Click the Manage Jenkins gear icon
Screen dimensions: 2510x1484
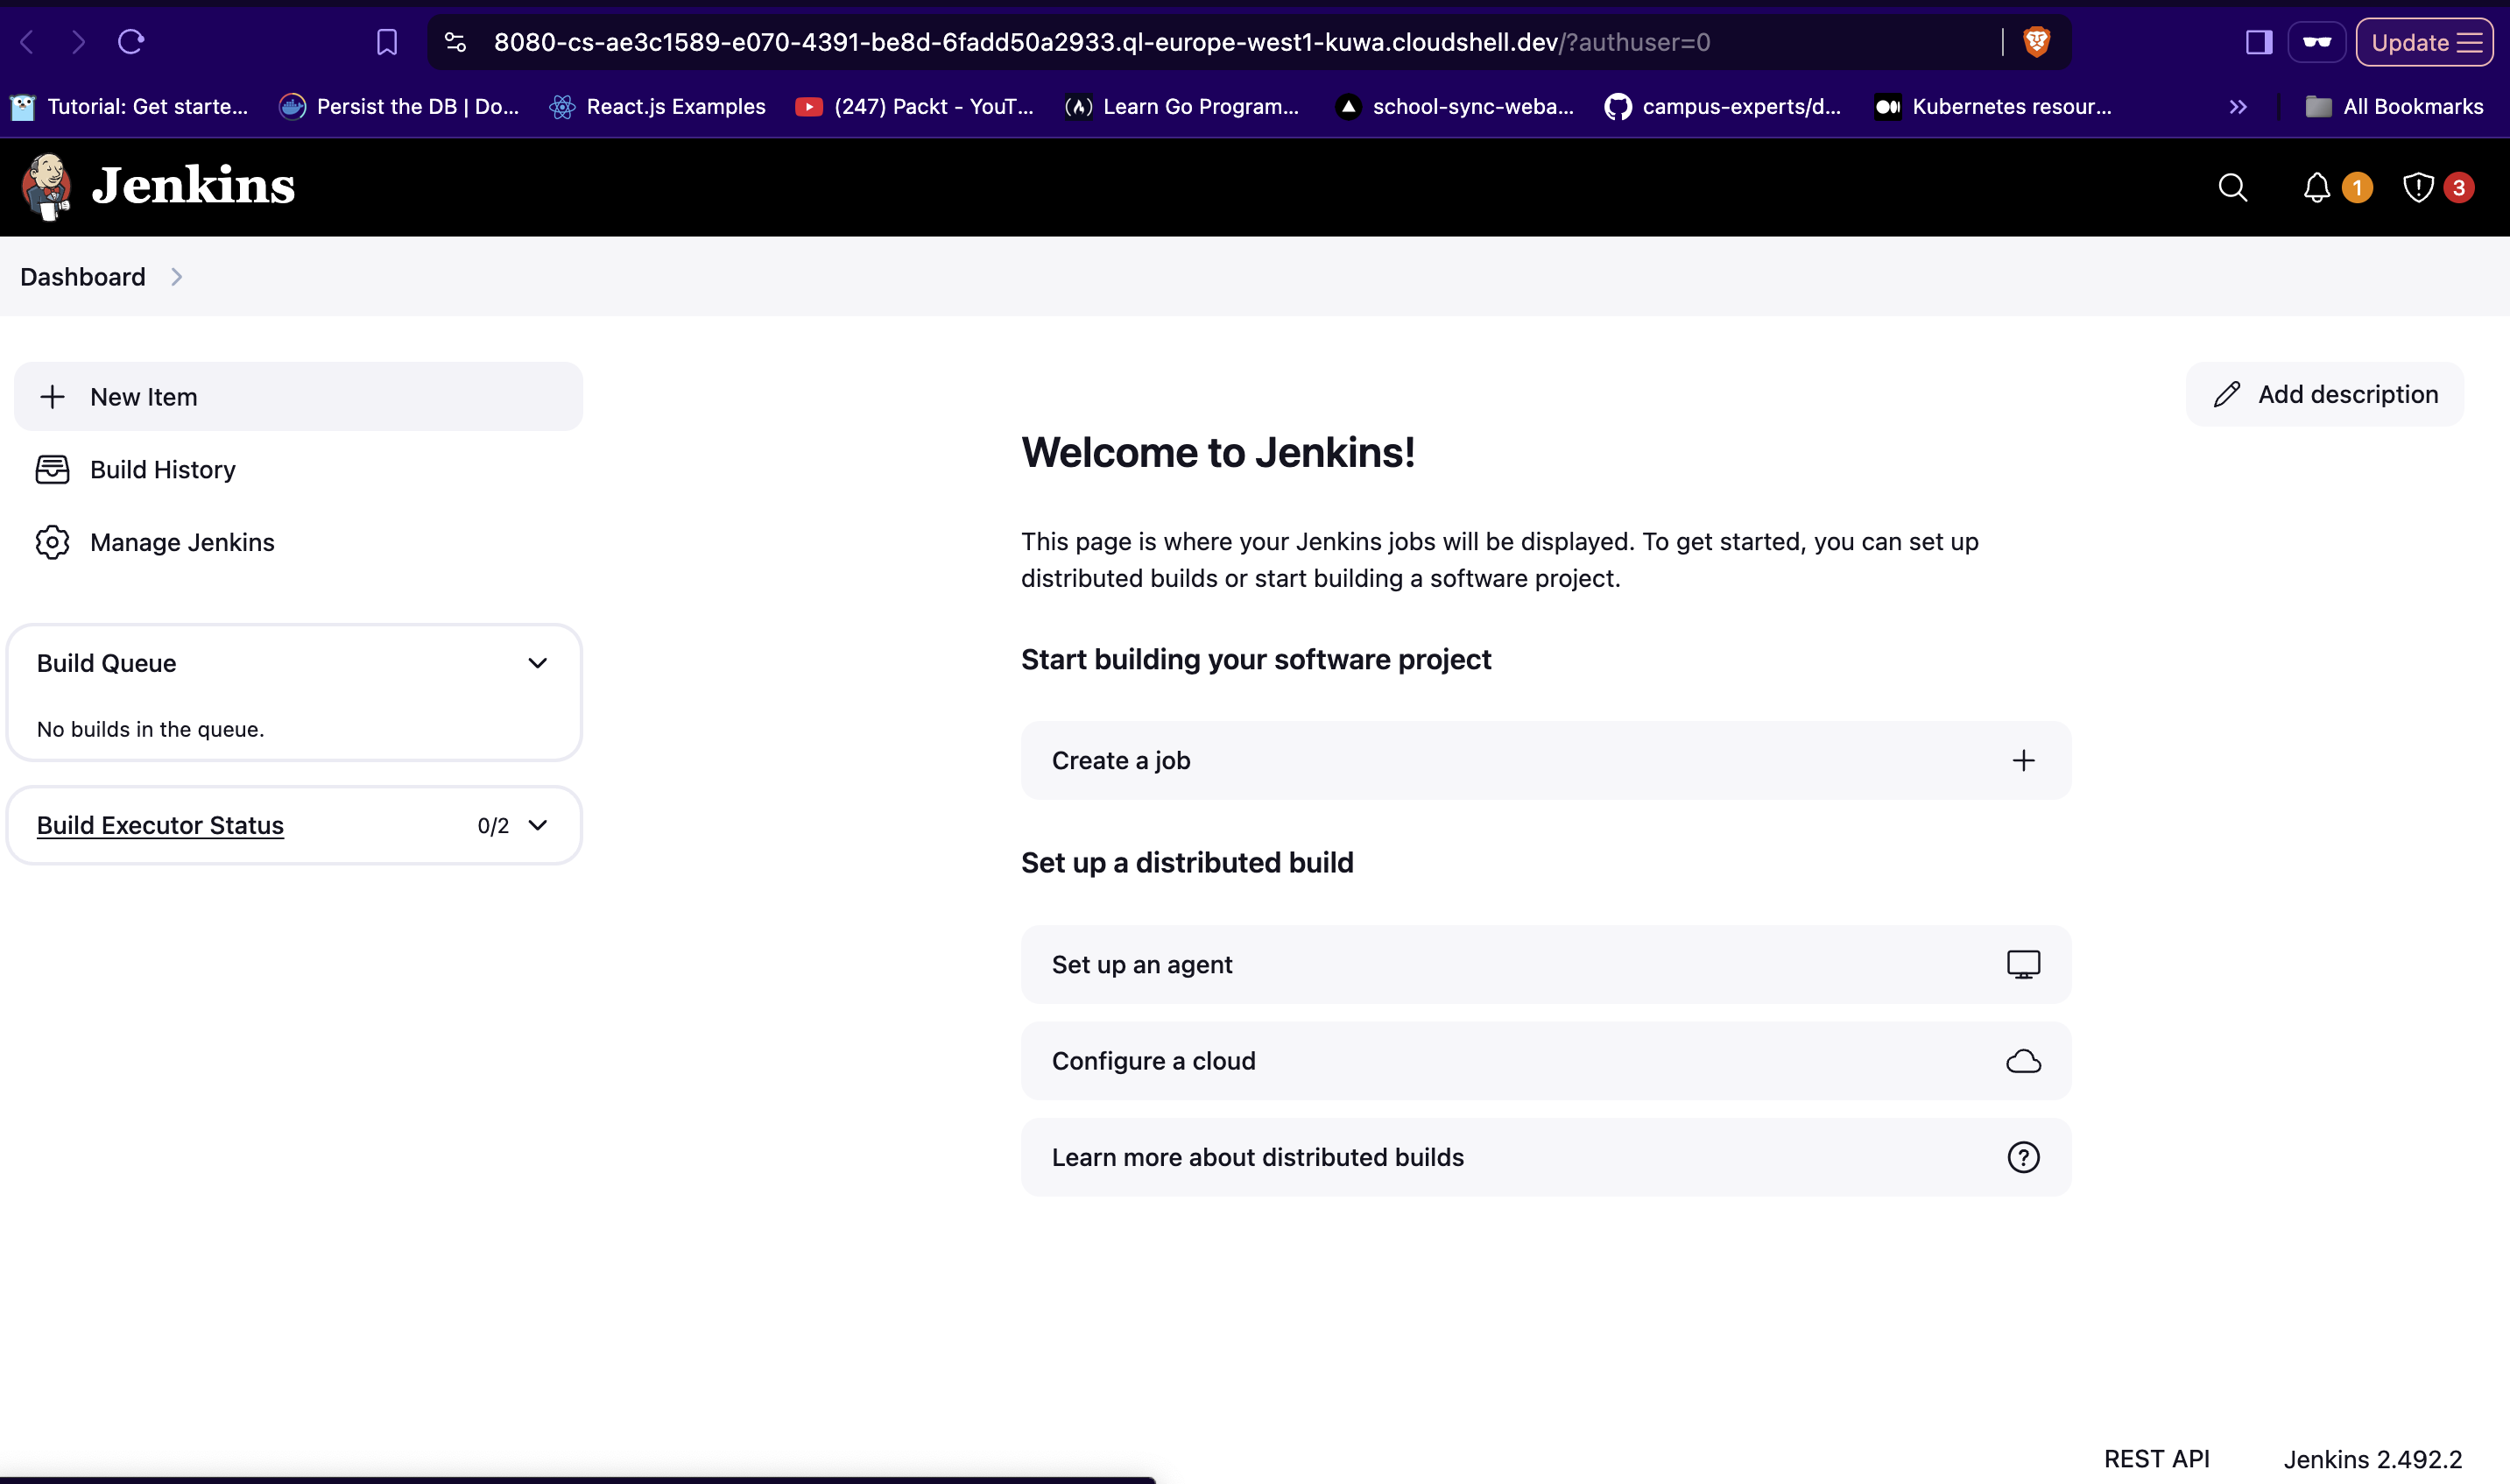click(x=52, y=542)
